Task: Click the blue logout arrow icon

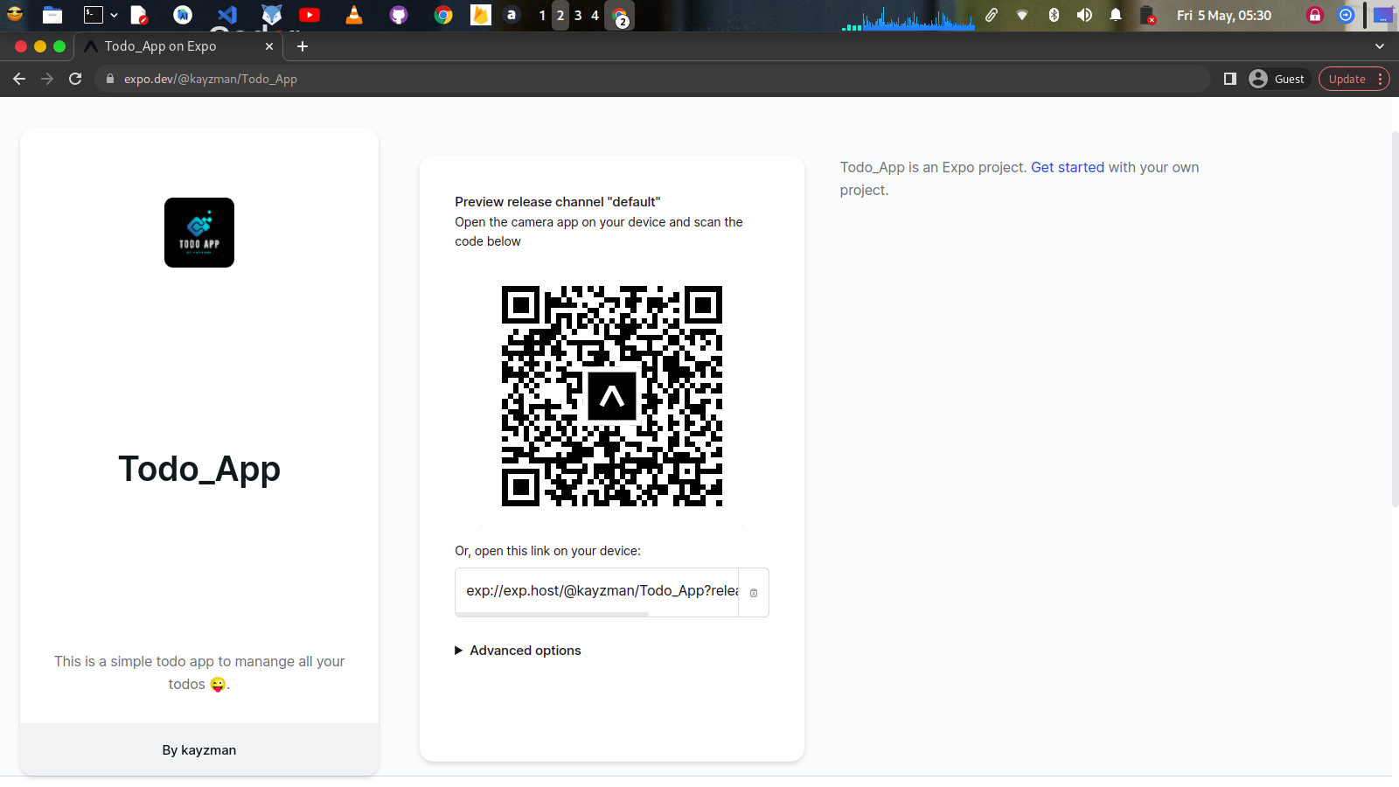Action: pos(1346,15)
